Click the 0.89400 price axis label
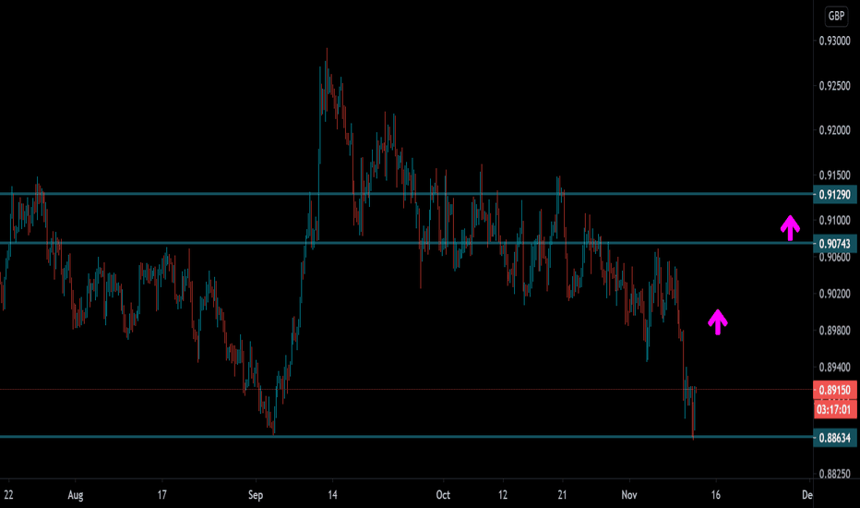The width and height of the screenshot is (860, 508). pos(834,367)
